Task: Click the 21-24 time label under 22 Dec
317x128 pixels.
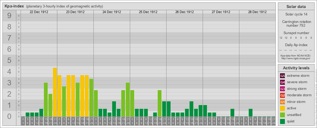Action: pos(55,121)
